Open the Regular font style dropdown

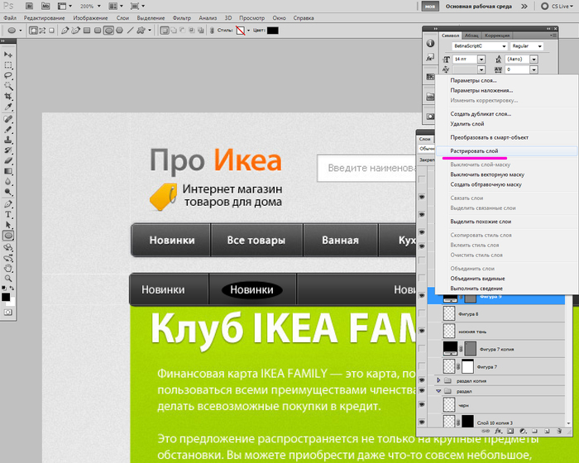[x=539, y=46]
